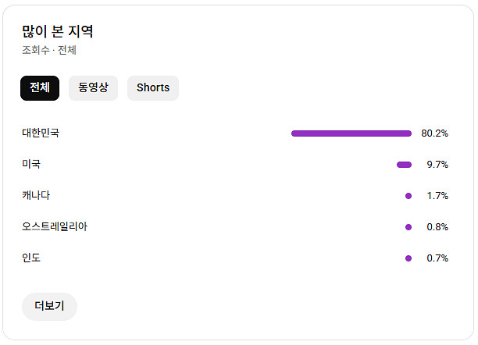Screen dimensions: 478x345
Task: Click the purple dot for 오스트레일리아
Action: point(408,227)
